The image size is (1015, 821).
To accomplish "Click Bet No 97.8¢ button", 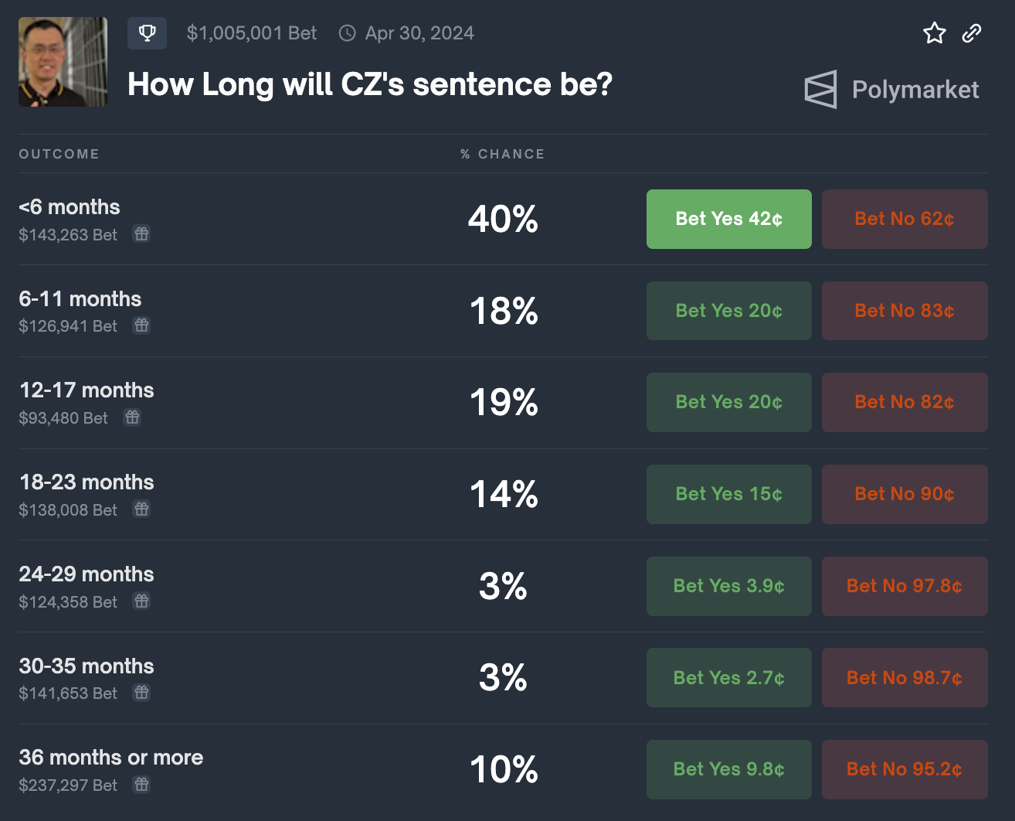I will coord(905,586).
